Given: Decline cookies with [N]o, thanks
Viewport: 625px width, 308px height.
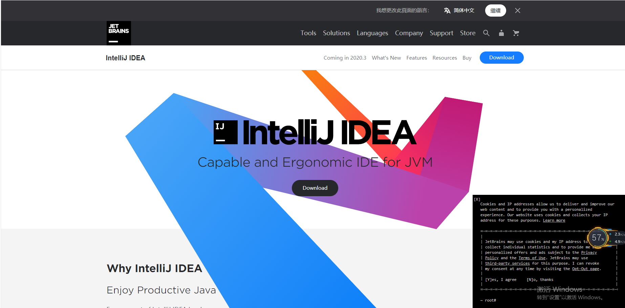Looking at the screenshot, I should [x=540, y=280].
